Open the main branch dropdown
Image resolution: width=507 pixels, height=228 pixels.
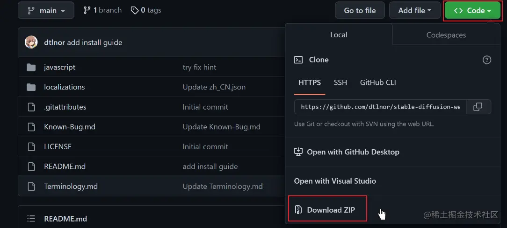46,10
